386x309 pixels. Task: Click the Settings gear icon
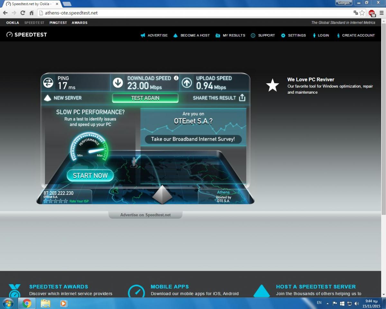click(283, 35)
